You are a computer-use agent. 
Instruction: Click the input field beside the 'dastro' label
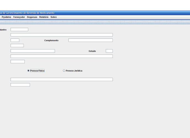point(19,30)
